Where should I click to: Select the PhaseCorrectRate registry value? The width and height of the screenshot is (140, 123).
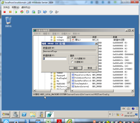[x=83, y=75]
